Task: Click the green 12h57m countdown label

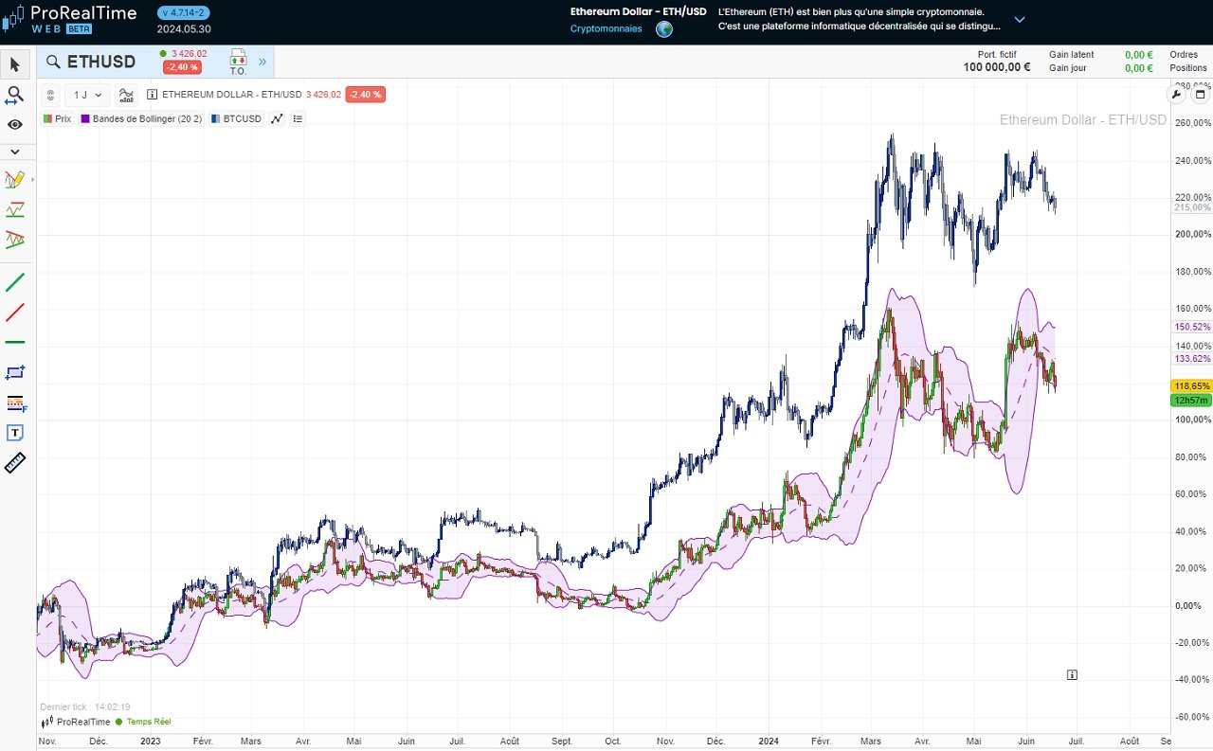Action: click(x=1191, y=401)
